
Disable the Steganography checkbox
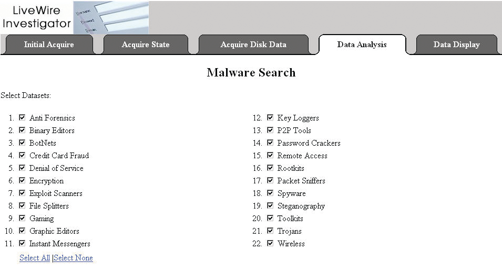tap(270, 205)
